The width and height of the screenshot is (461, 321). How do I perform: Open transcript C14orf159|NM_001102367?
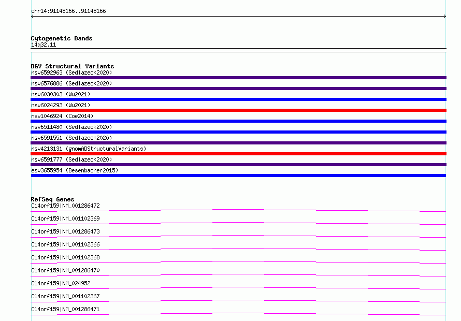(x=65, y=296)
